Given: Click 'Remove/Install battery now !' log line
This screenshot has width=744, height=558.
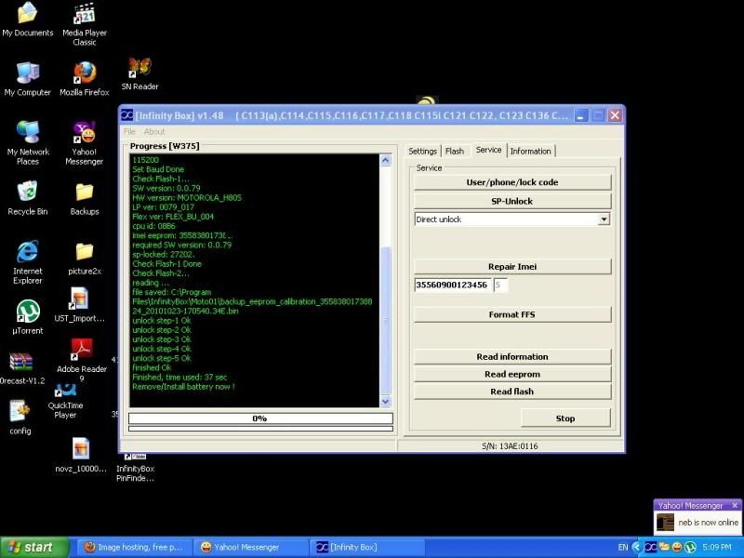Looking at the screenshot, I should point(183,387).
